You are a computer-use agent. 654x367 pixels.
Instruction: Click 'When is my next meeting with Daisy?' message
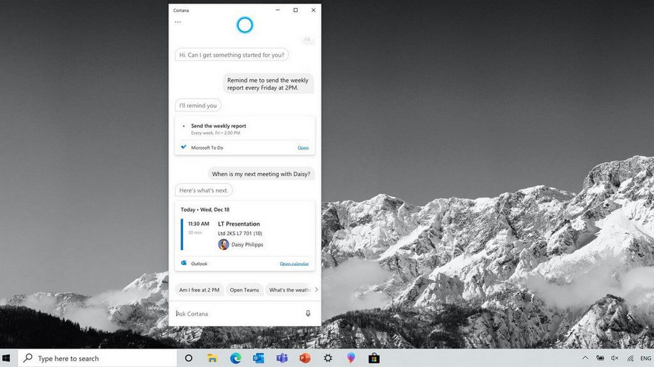tap(261, 174)
